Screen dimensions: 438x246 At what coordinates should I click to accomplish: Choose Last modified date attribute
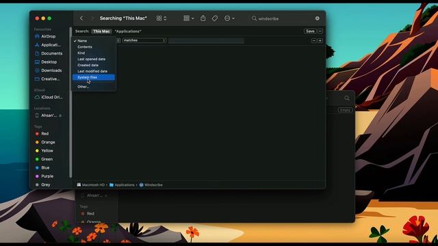(94, 71)
